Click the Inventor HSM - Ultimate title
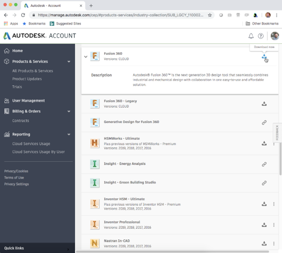 click(x=124, y=199)
